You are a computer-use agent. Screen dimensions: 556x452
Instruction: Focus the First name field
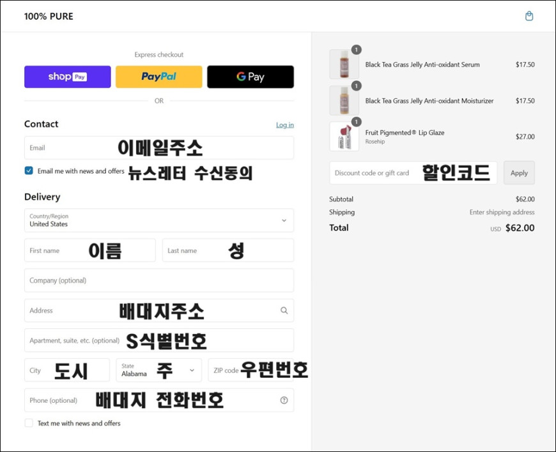click(89, 250)
